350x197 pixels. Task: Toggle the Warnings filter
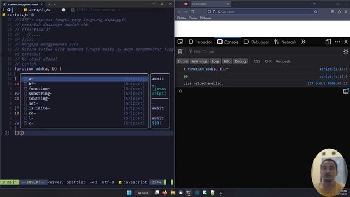coord(199,61)
